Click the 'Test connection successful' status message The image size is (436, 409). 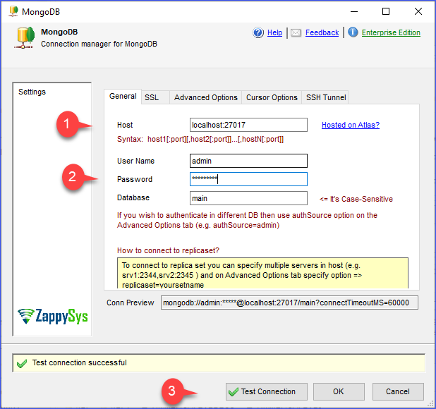tap(80, 362)
